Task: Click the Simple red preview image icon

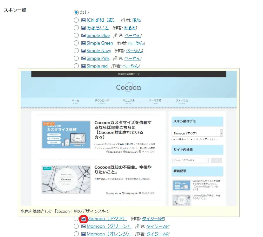Action: click(83, 66)
